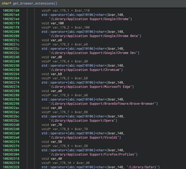Viewport: 186px width, 169px height.
Task: Click address 1002021f8 beside "void var_100"
Action: point(11,23)
